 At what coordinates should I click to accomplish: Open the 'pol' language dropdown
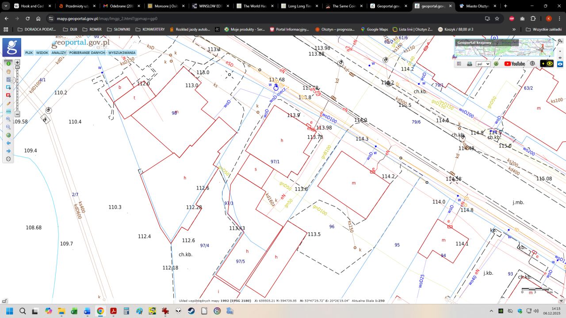[x=483, y=64]
